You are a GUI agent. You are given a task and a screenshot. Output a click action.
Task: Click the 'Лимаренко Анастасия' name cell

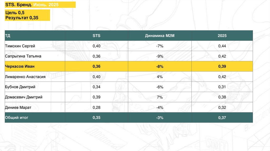click(25, 77)
